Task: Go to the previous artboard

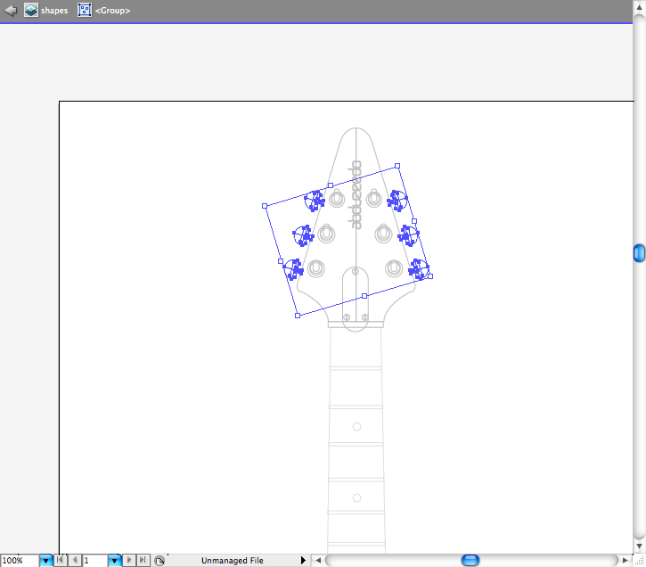Action: tap(75, 561)
